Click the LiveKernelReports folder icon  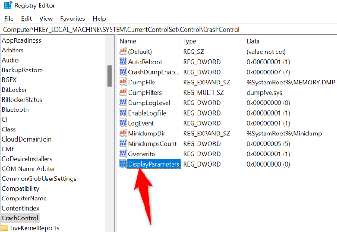tap(5, 228)
